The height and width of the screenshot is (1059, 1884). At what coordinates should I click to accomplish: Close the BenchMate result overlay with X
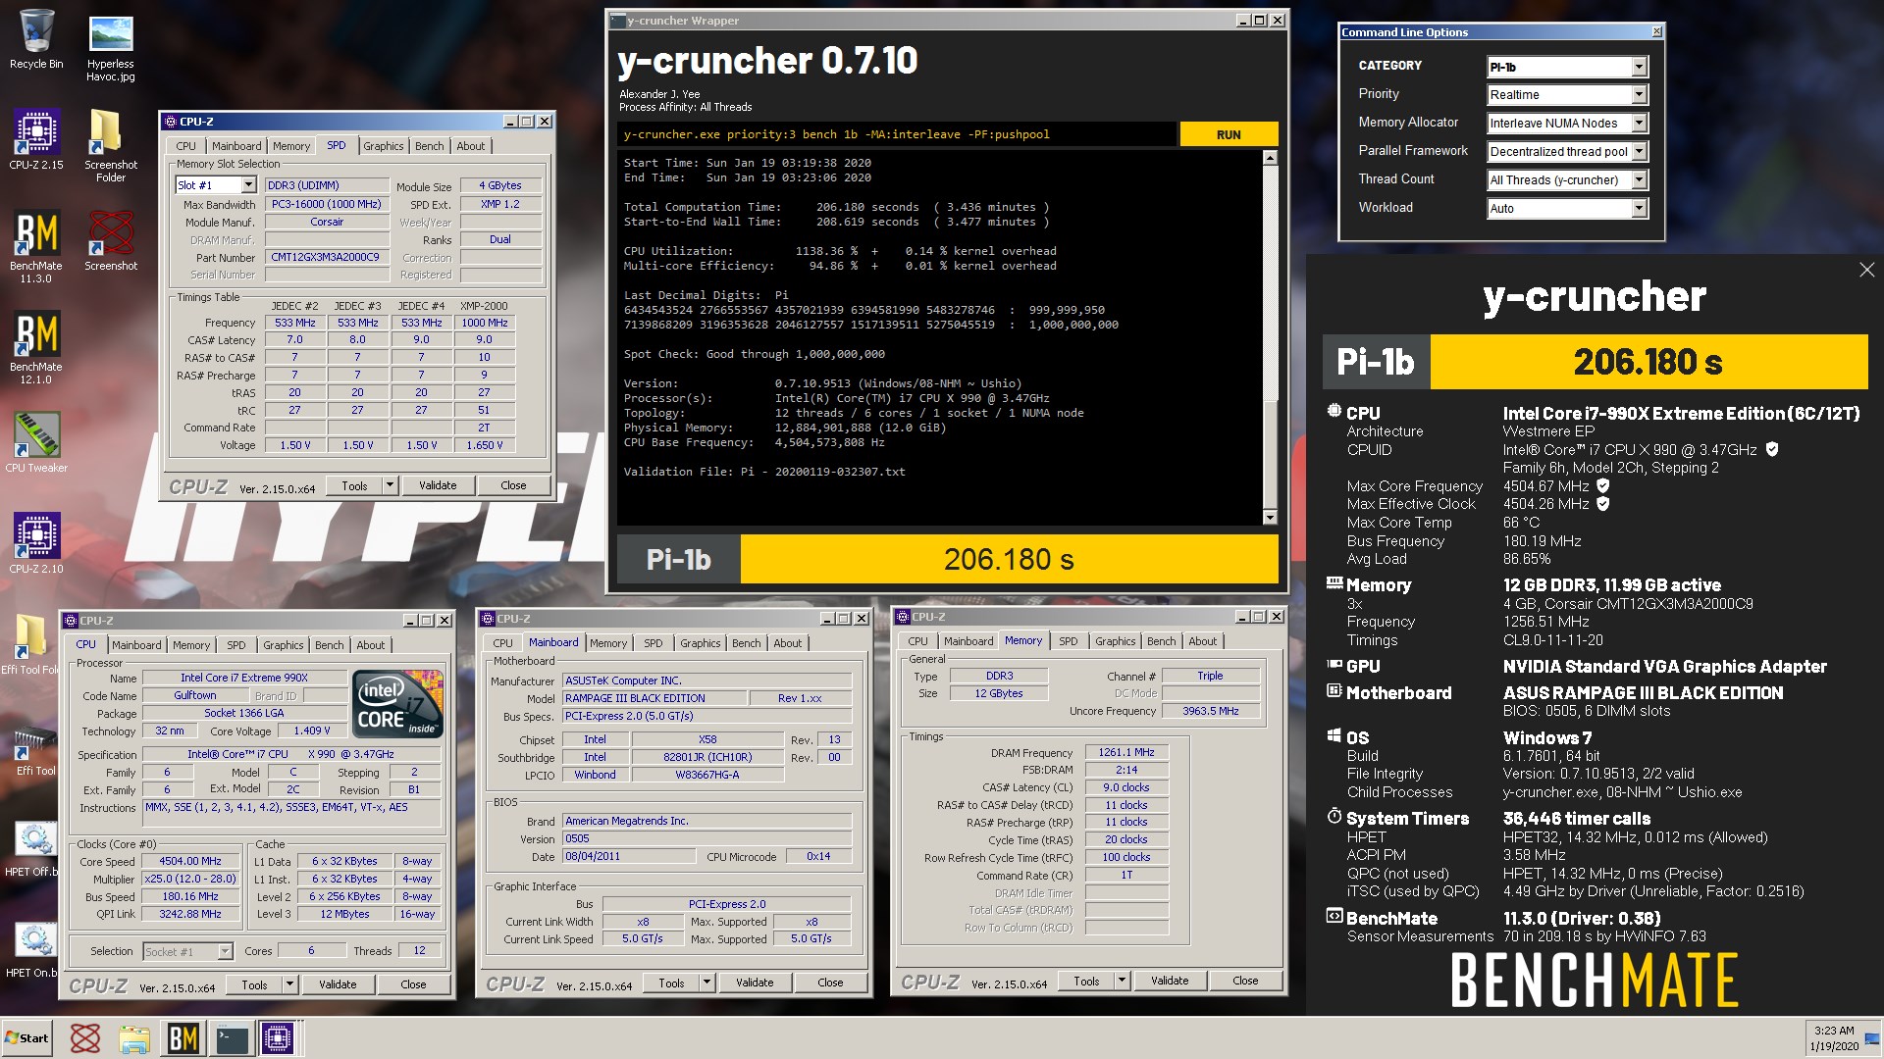click(1866, 270)
